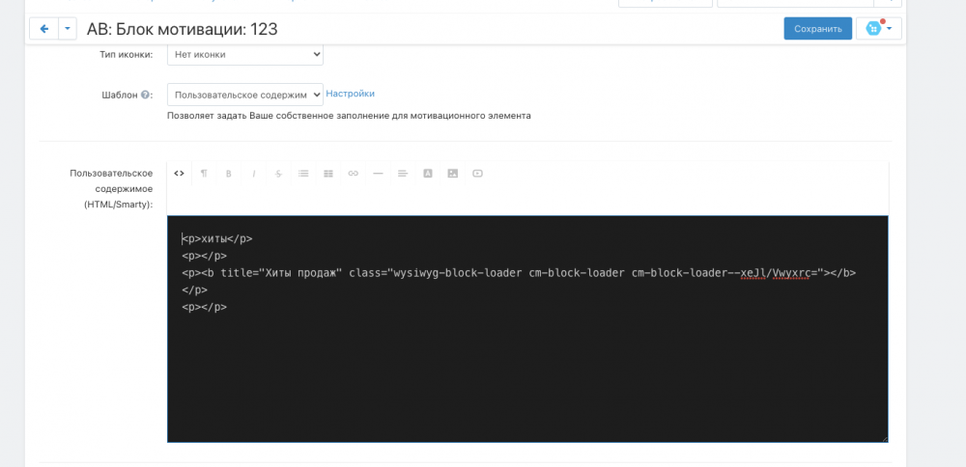Open the 'Шаблон' template dropdown
Screen dimensions: 966x467
pyautogui.click(x=245, y=95)
